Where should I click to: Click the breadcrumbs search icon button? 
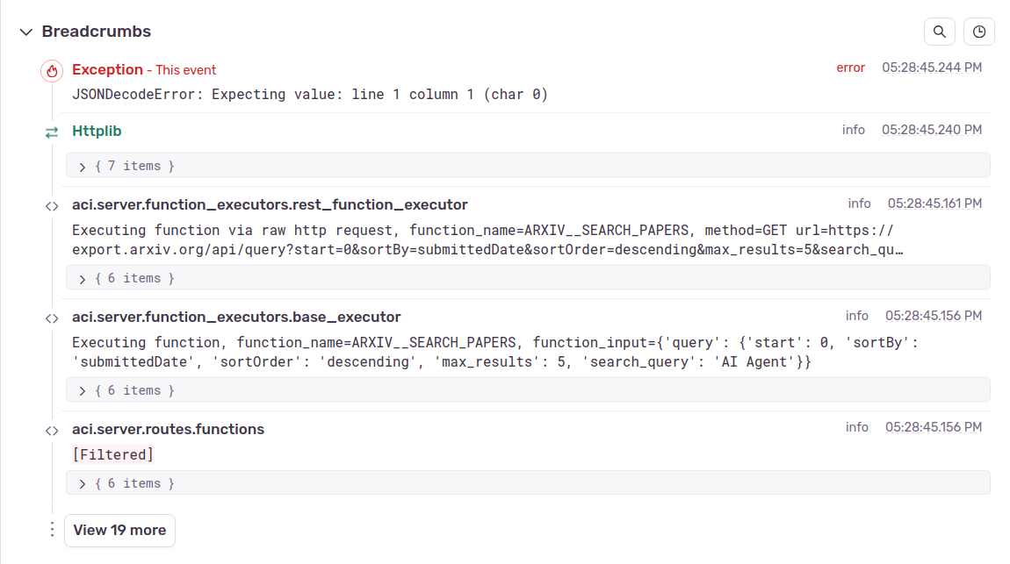pyautogui.click(x=939, y=32)
